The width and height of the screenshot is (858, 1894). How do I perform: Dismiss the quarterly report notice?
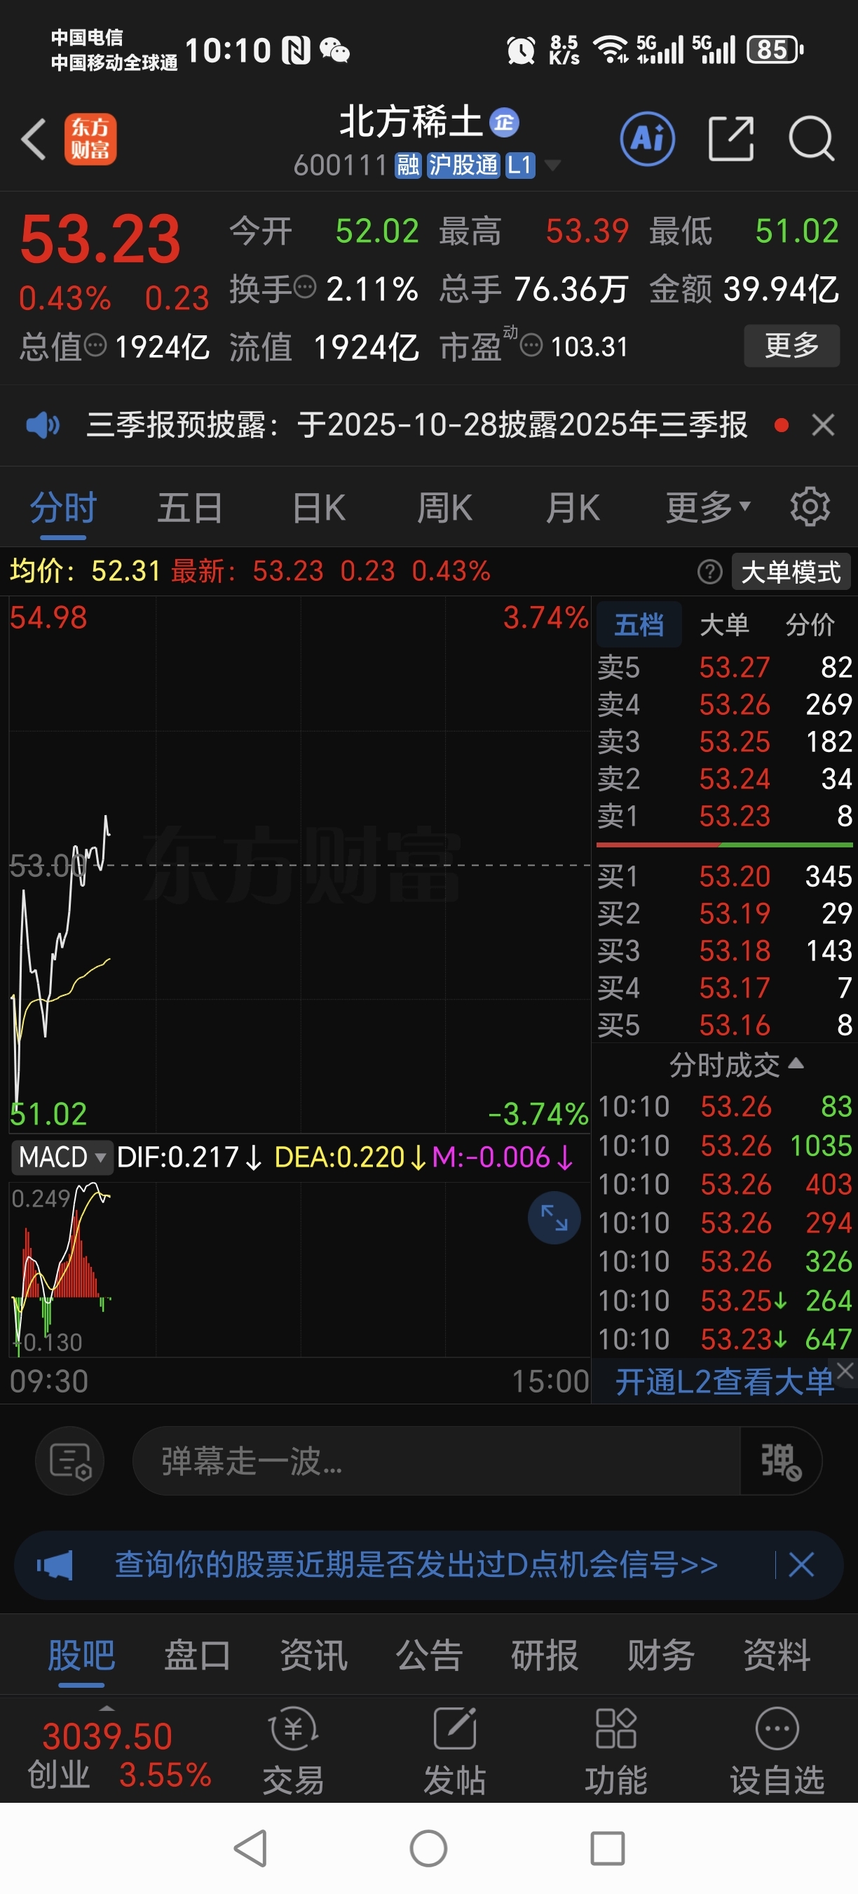pyautogui.click(x=823, y=425)
